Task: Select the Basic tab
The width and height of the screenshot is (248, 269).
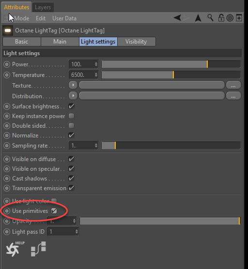Action: (22, 42)
